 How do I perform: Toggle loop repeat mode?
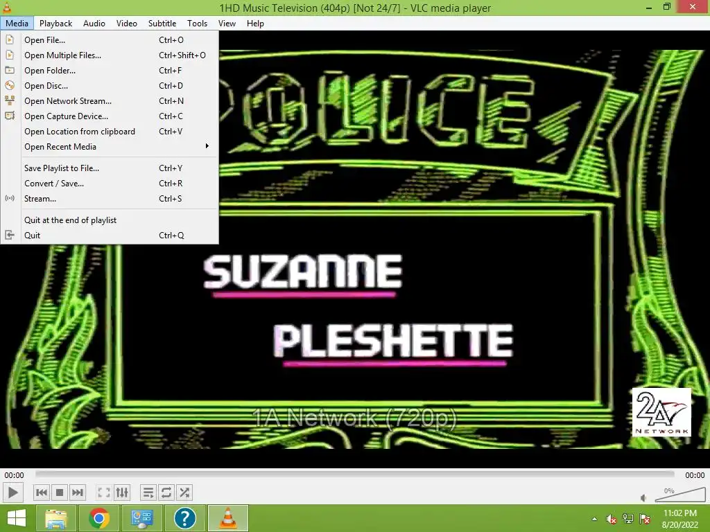click(x=166, y=493)
